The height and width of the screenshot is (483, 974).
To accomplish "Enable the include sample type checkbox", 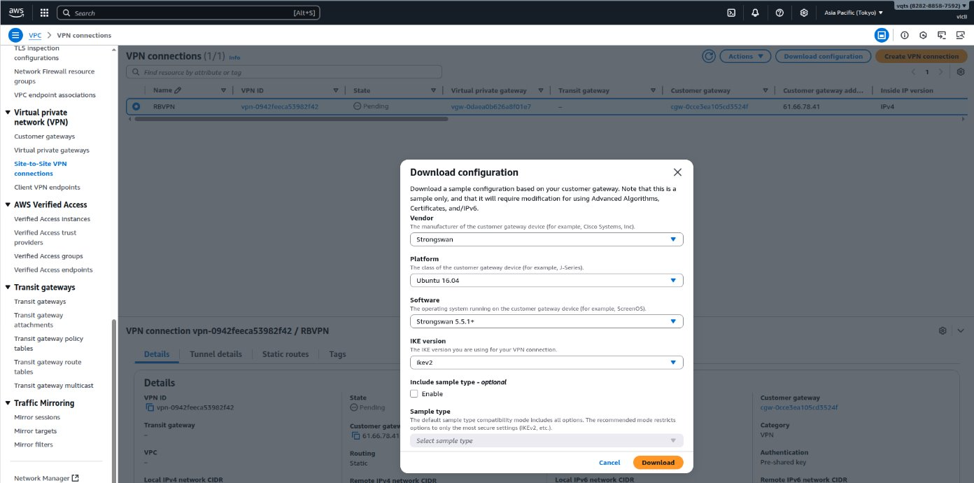I will 414,393.
